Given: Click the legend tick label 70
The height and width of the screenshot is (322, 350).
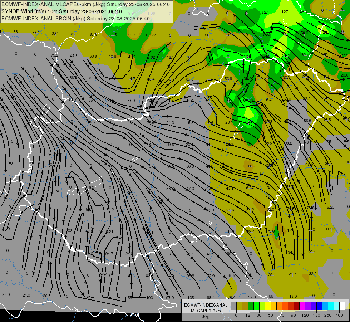Looking at the screenshot, I should [x=282, y=315].
